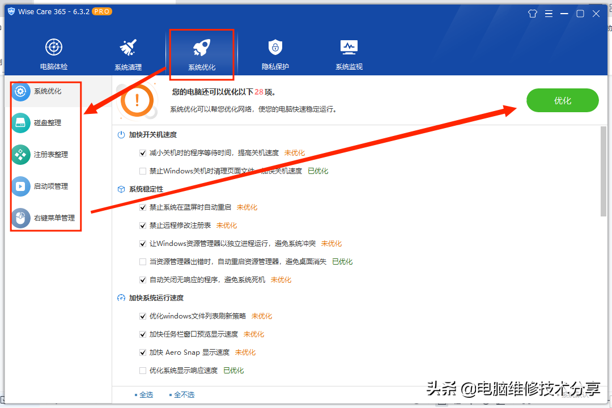Click 未优化 status after 禁止系统在蓝屏时自动重启
The height and width of the screenshot is (408, 612).
(x=247, y=207)
